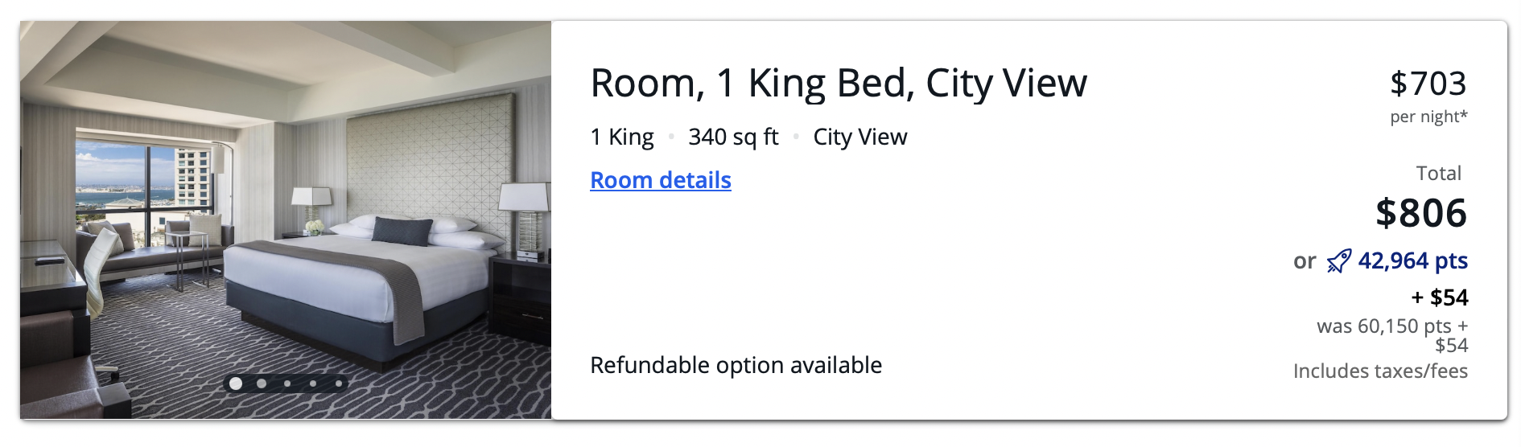Click the Includes taxes/fees note
1521x447 pixels.
click(1380, 371)
